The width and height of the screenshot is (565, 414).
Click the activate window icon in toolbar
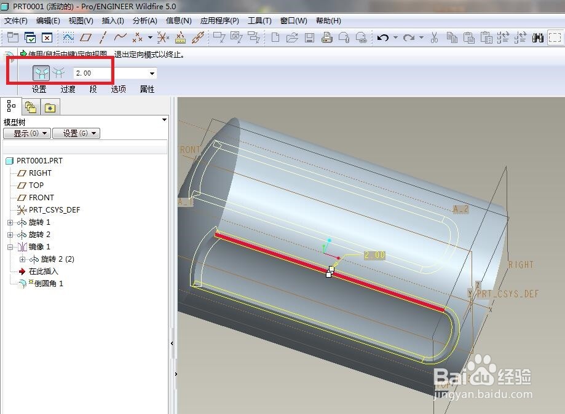click(x=13, y=37)
